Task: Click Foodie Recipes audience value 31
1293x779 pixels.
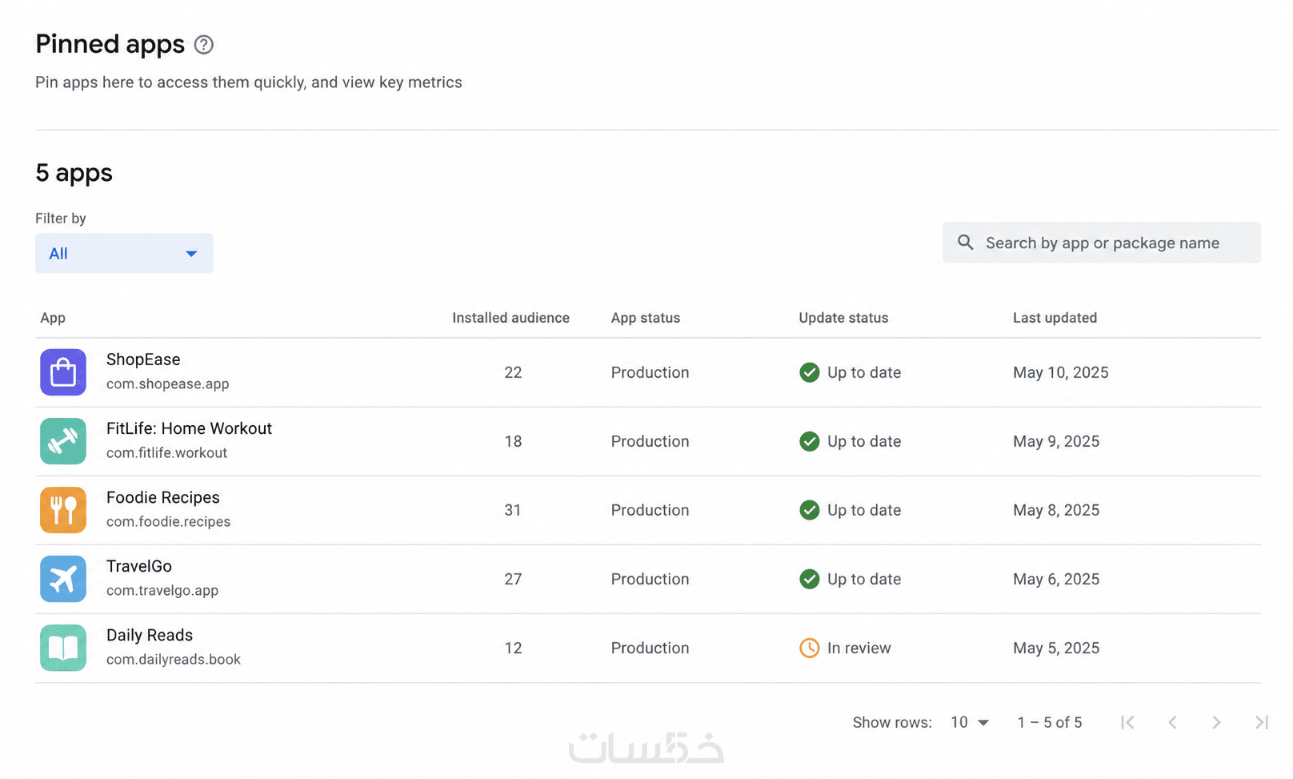Action: (513, 510)
